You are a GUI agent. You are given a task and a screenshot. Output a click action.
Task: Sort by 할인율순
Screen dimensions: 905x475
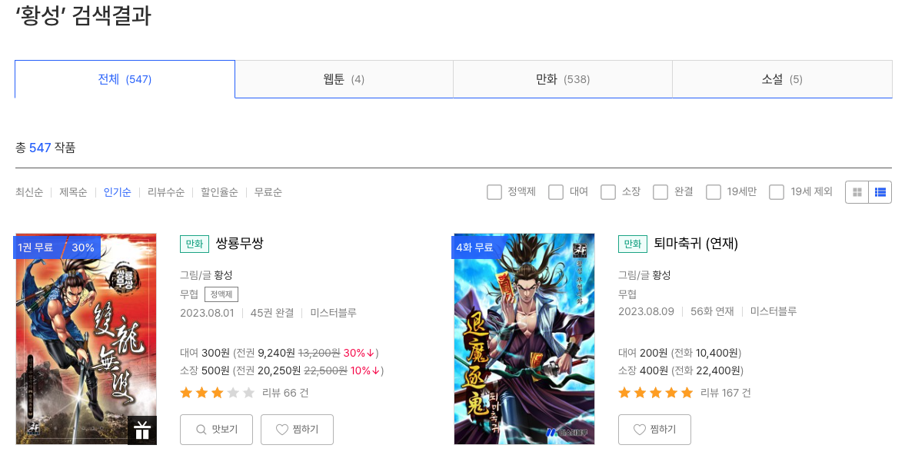coord(219,192)
